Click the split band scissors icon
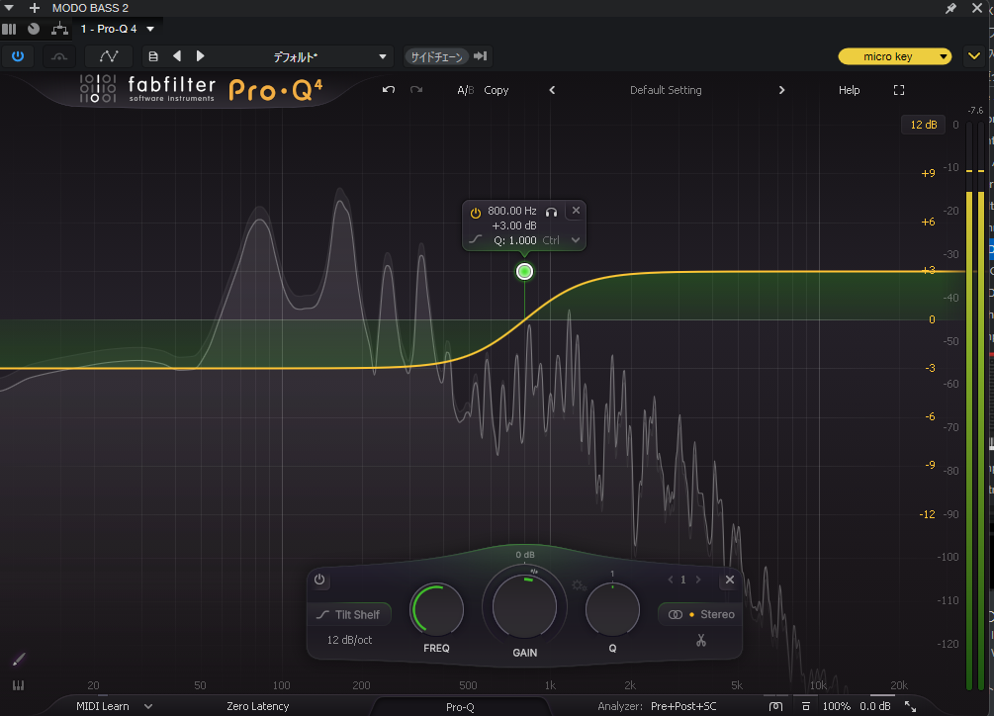This screenshot has height=716, width=994. tap(701, 641)
